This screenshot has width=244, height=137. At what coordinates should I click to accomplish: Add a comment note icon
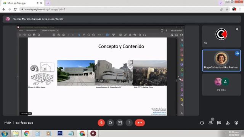(120, 35)
